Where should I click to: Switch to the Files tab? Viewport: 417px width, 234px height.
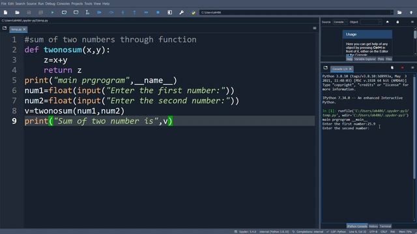click(388, 59)
